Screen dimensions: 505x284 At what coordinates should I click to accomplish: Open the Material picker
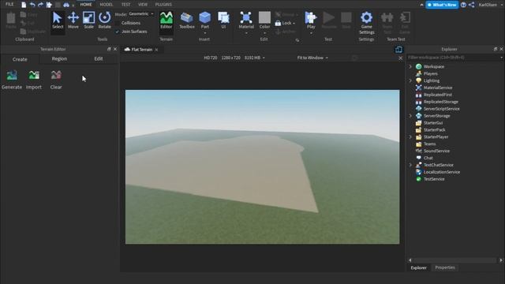click(246, 20)
